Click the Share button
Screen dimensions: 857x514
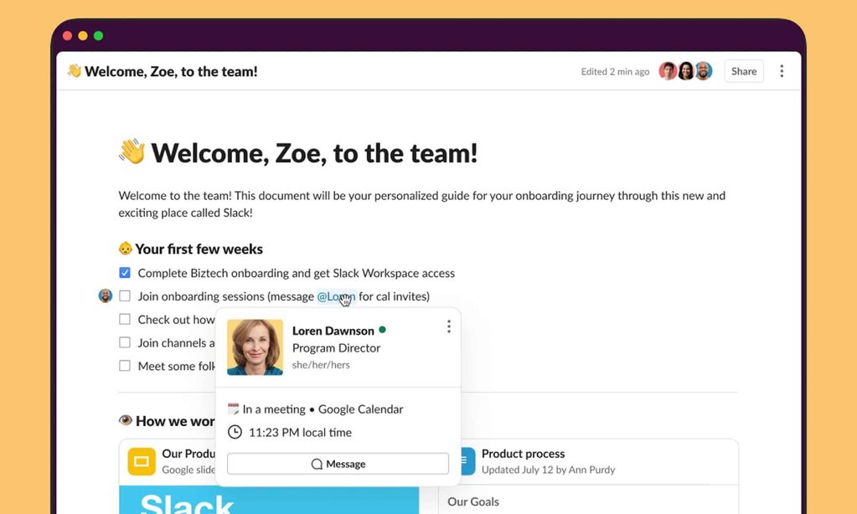click(x=743, y=71)
